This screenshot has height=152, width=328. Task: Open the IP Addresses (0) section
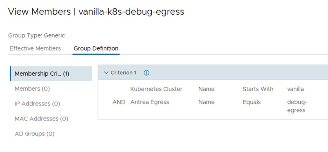pos(37,104)
